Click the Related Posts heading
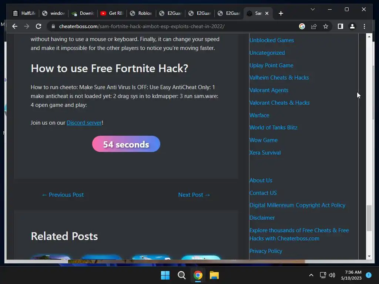 point(64,236)
